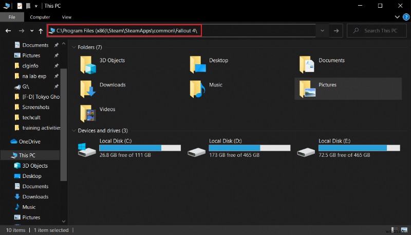Image resolution: width=411 pixels, height=235 pixels.
Task: Select the Desktop folder icon
Action: click(x=198, y=64)
